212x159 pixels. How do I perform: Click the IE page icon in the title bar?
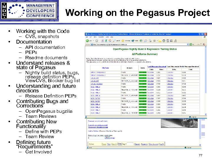click(86, 34)
